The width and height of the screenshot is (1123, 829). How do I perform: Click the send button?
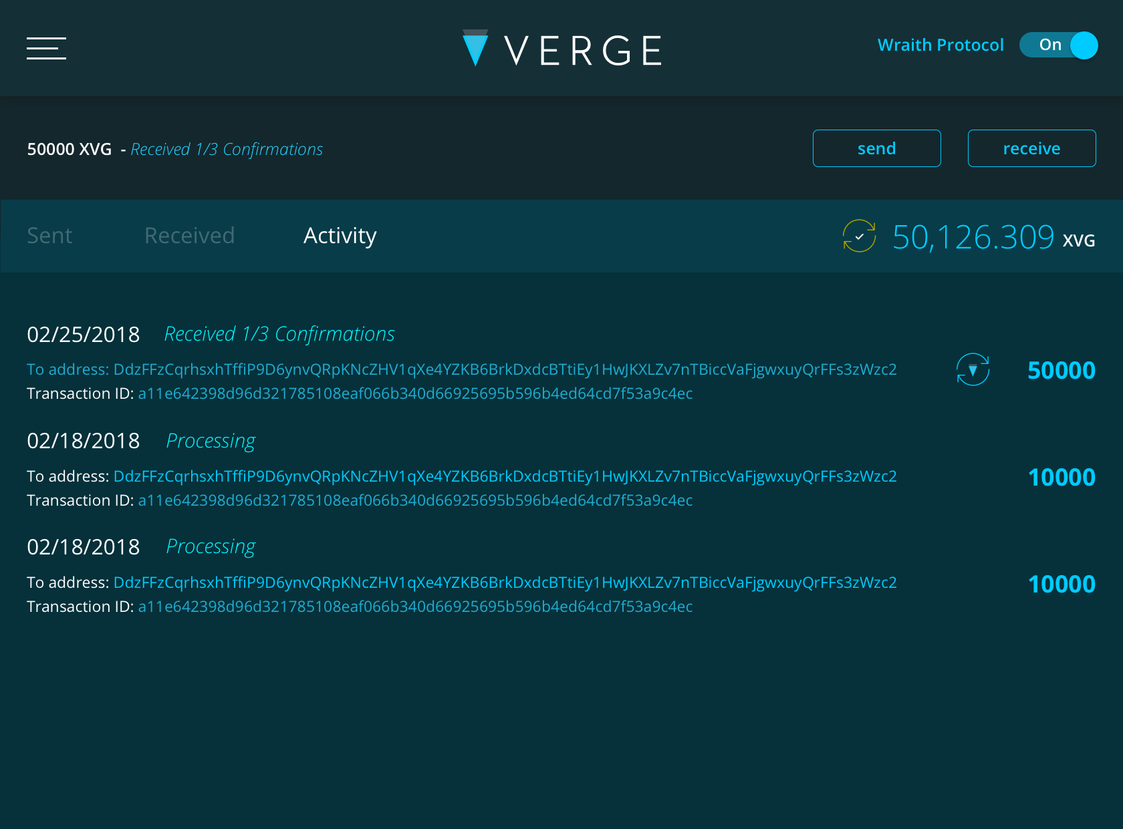click(877, 148)
